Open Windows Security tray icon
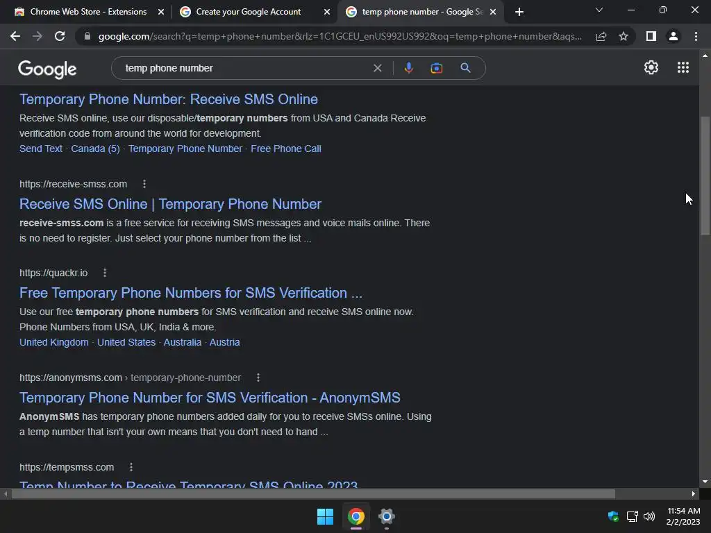711x533 pixels. tap(613, 516)
